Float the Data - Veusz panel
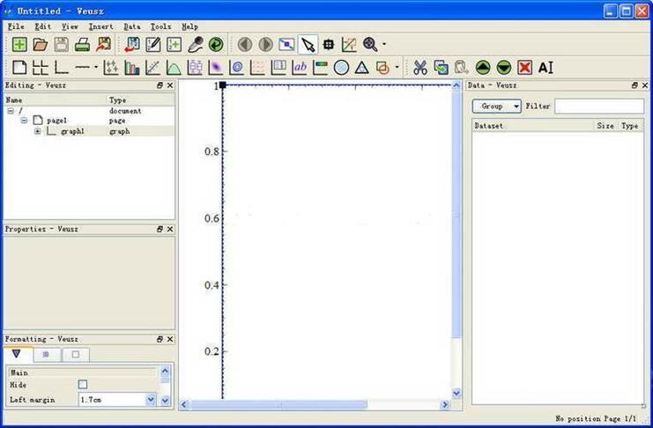 [634, 85]
